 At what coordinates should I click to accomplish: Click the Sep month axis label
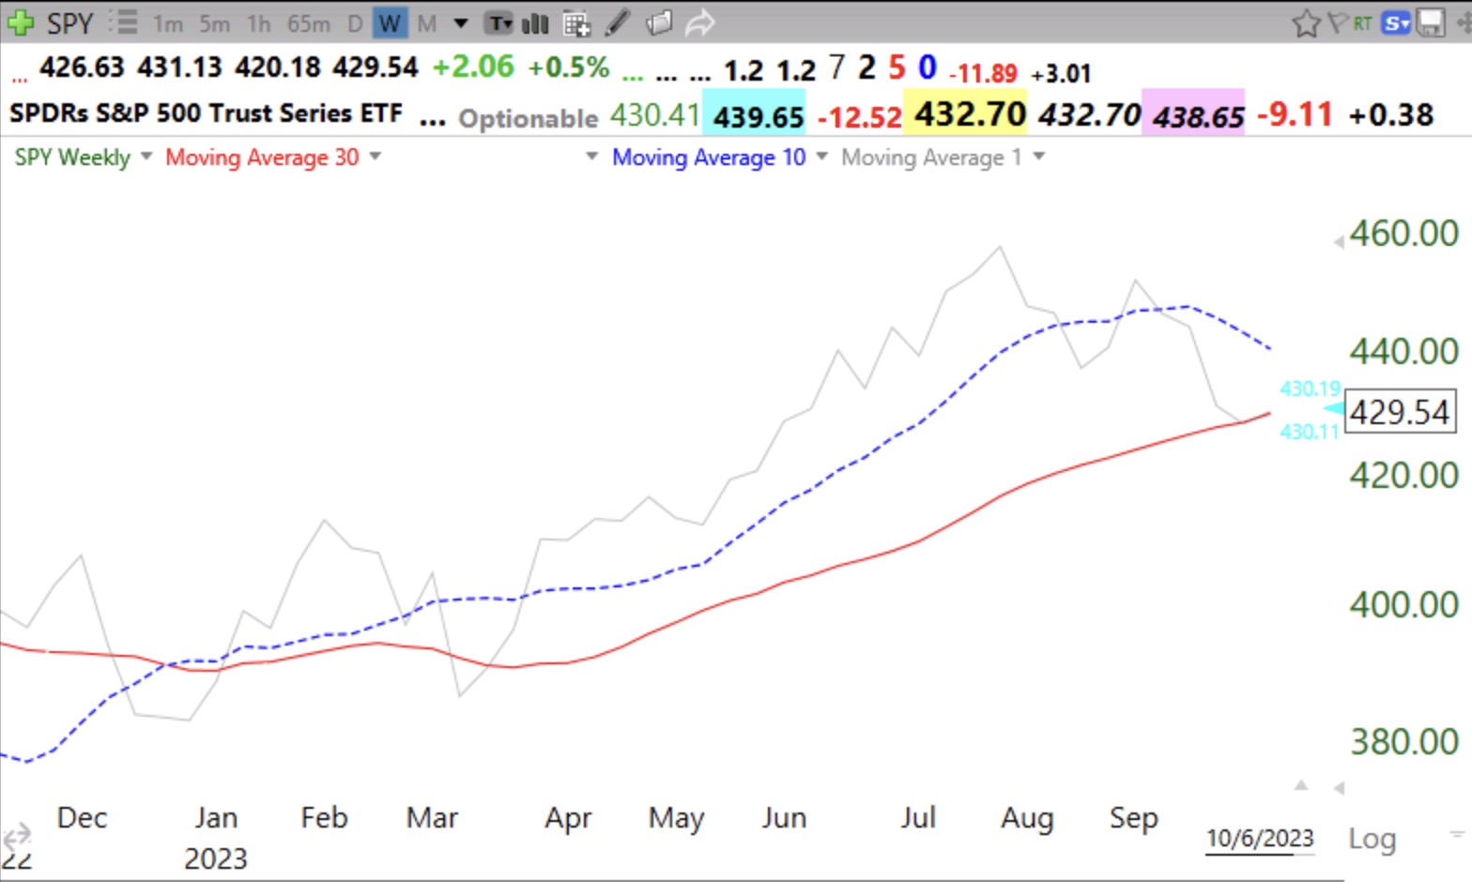coord(1133,818)
